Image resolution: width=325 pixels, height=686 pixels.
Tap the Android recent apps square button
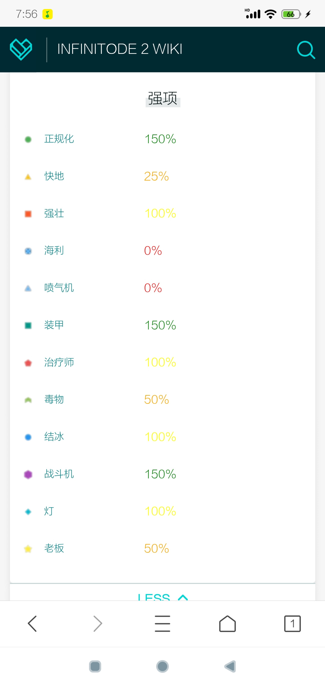click(95, 666)
